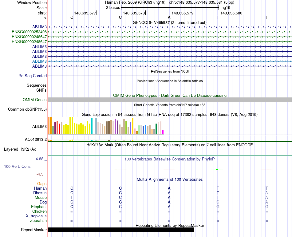Click the window coordinates chr5:148,635,577-148,635,581
This screenshot has height=237, width=292.
click(196, 2)
